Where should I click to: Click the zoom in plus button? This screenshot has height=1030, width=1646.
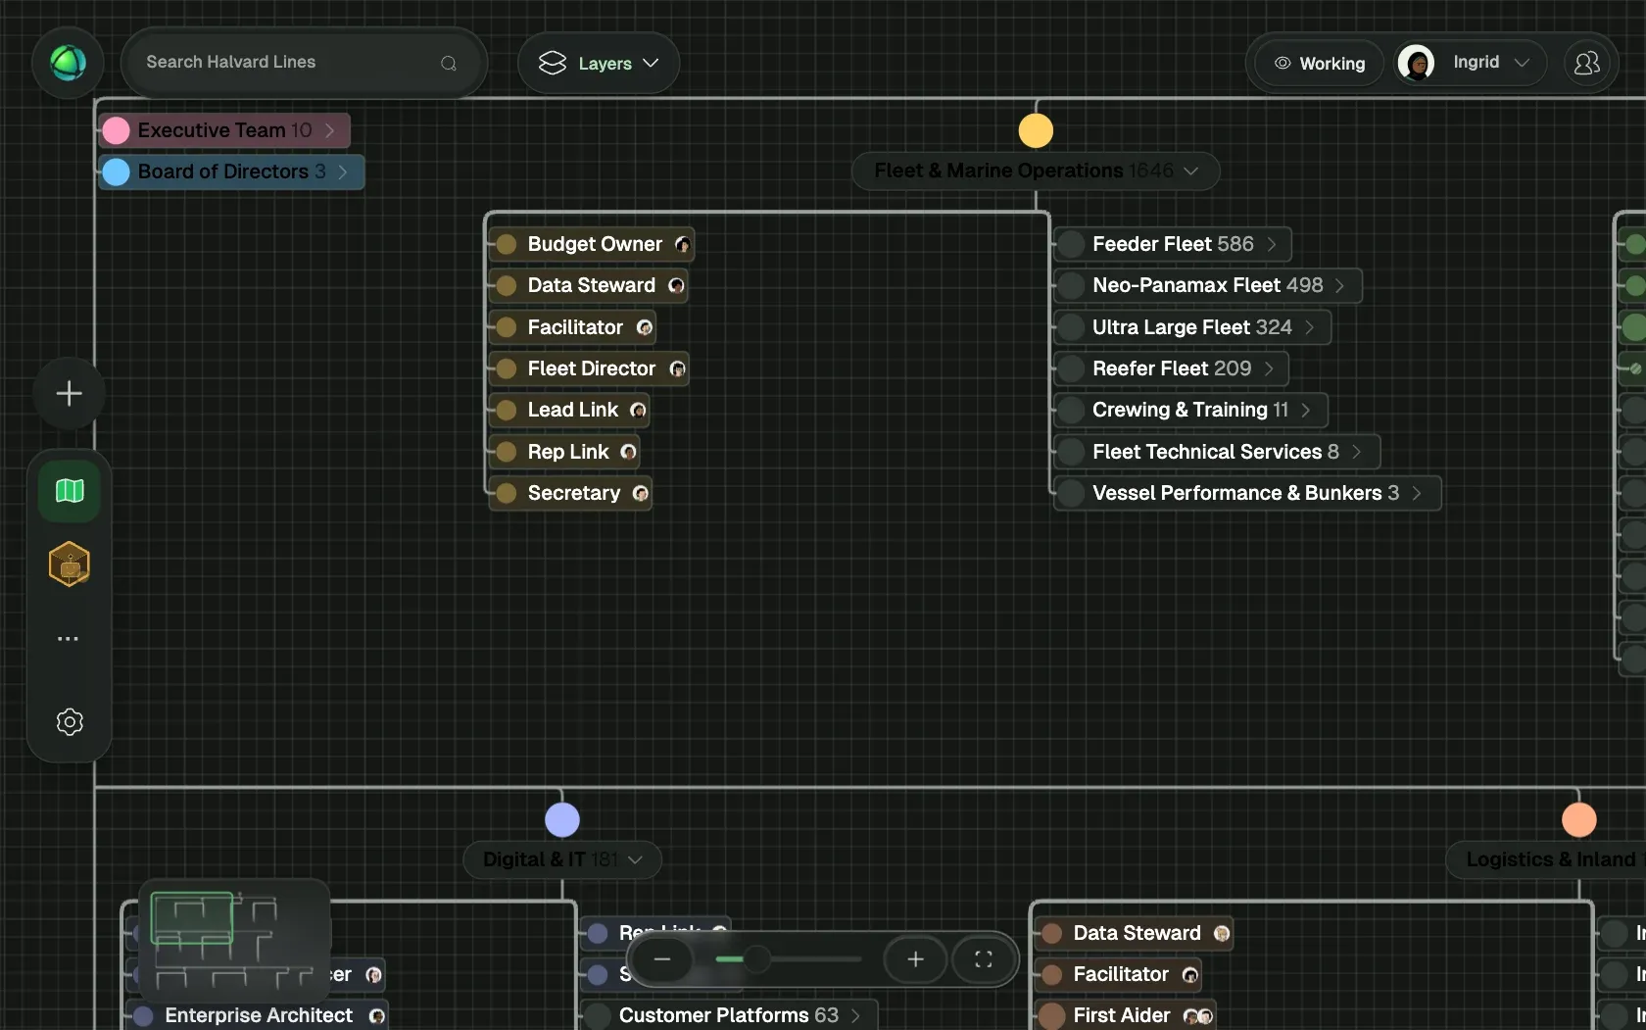915,959
